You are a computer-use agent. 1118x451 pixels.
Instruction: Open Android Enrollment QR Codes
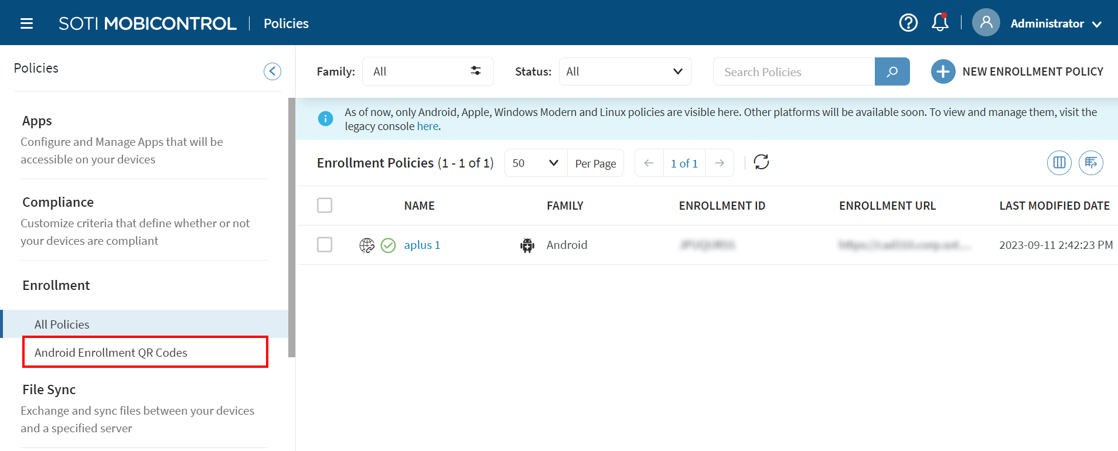111,353
